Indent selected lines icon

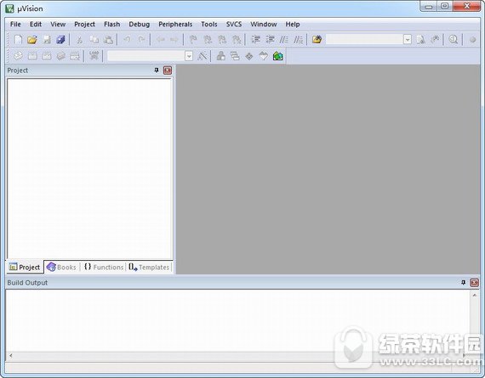click(x=256, y=40)
